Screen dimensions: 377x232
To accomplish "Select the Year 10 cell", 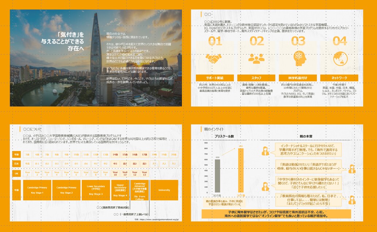I will tap(115, 173).
